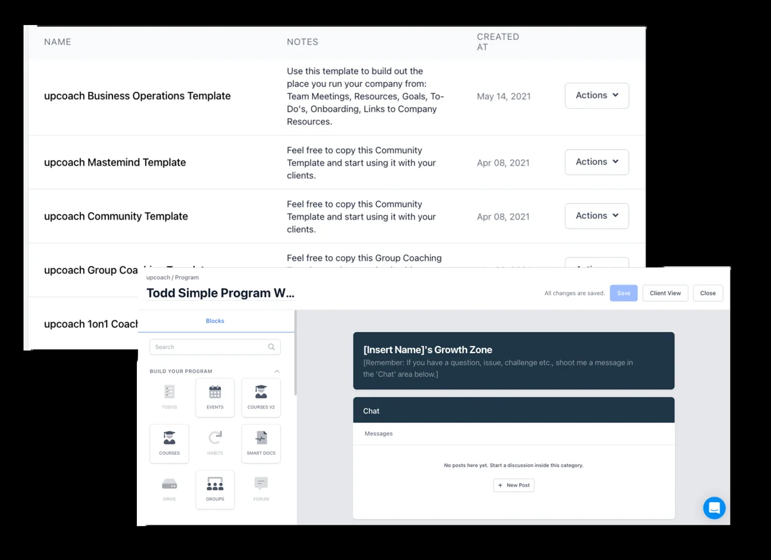Screen dimensions: 771x560
Task: Click upcoach Business Operations Template name
Action: point(137,96)
